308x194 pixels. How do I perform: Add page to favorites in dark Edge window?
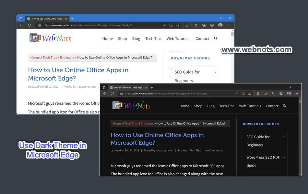249,93
